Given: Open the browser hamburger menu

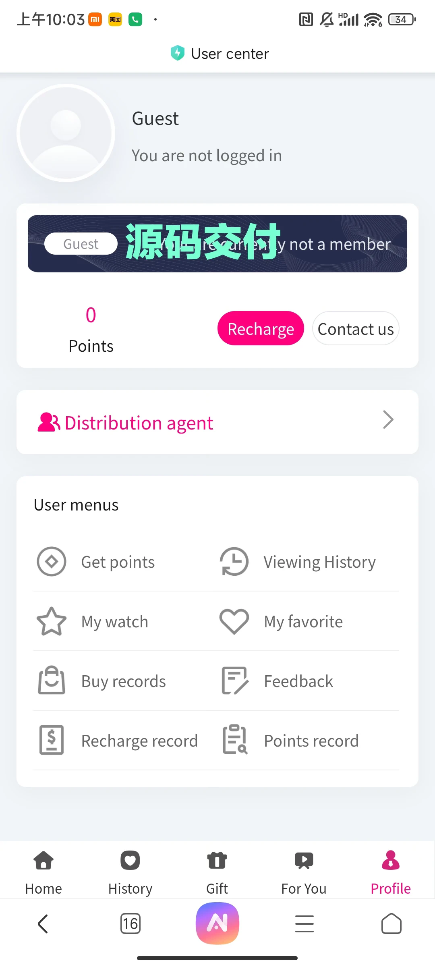Looking at the screenshot, I should point(304,923).
